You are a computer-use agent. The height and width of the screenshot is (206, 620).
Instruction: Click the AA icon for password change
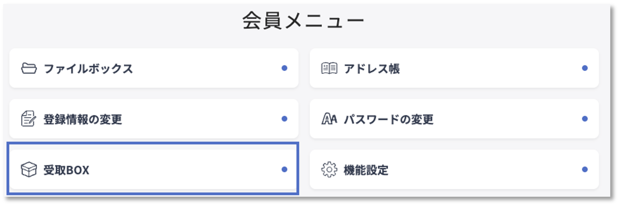click(x=329, y=119)
